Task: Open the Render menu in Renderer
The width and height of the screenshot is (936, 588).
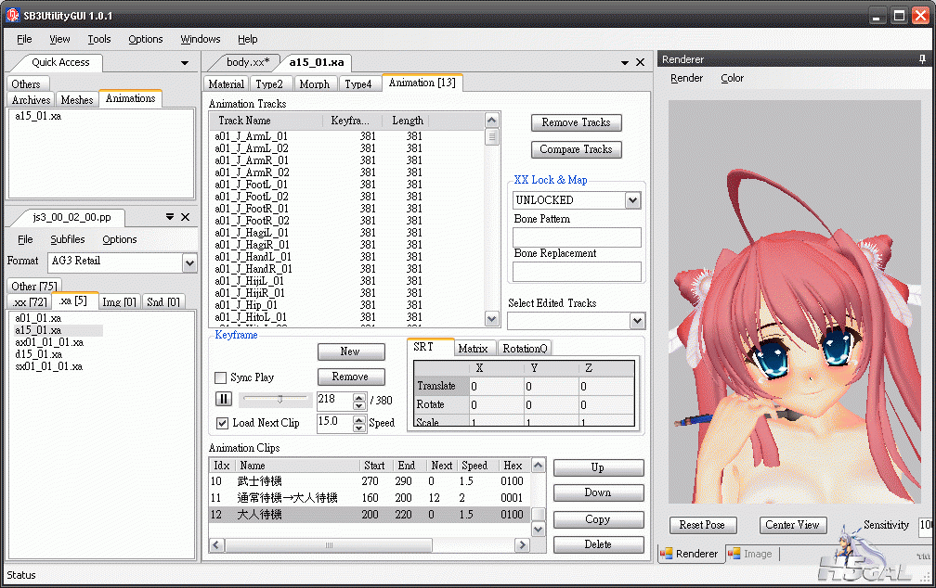Action: pos(686,78)
